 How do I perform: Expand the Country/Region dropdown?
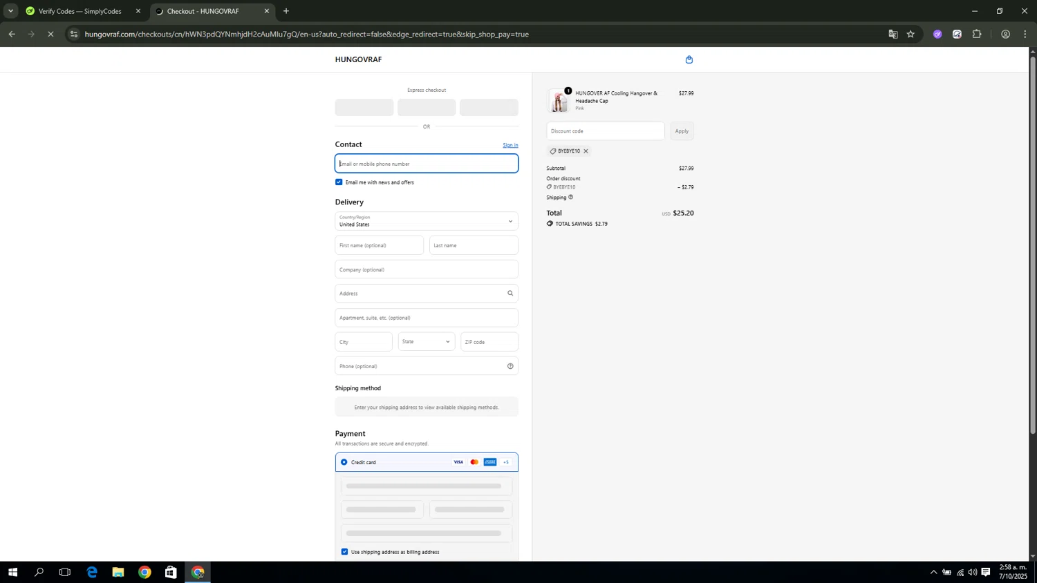(x=426, y=221)
